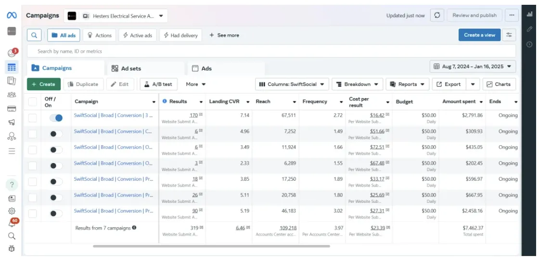The height and width of the screenshot is (257, 539).
Task: Open the Breakdown dropdown
Action: [x=357, y=84]
